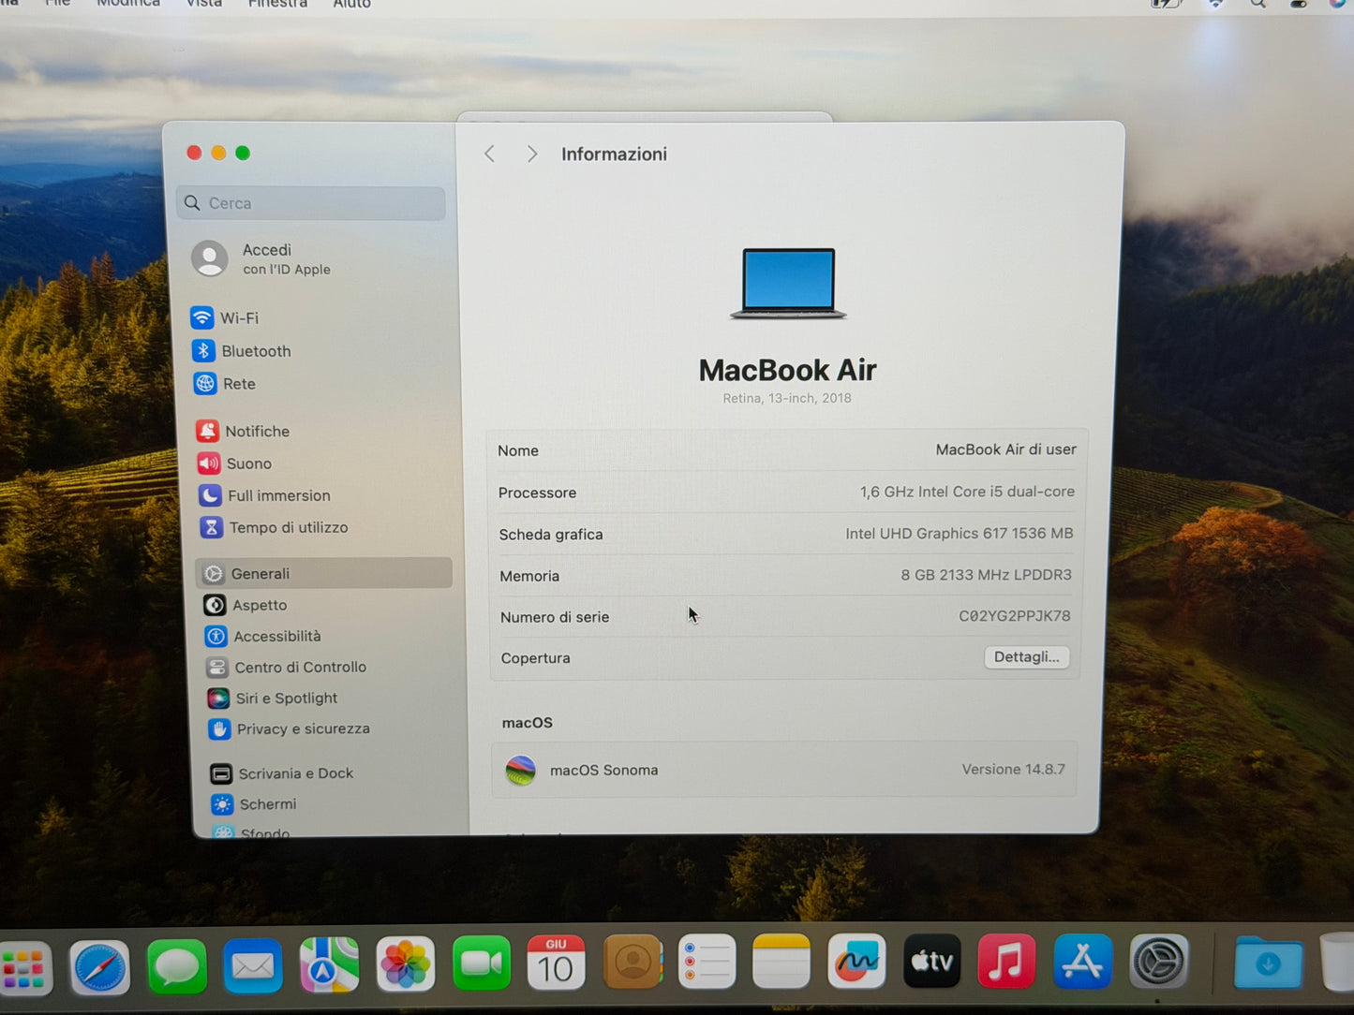Select Generali in sidebar
This screenshot has height=1015, width=1354.
[324, 573]
